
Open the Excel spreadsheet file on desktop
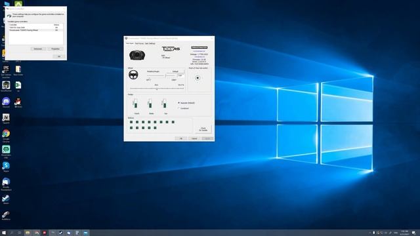pos(18,86)
